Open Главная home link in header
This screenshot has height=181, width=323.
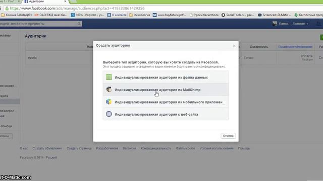(298, 24)
